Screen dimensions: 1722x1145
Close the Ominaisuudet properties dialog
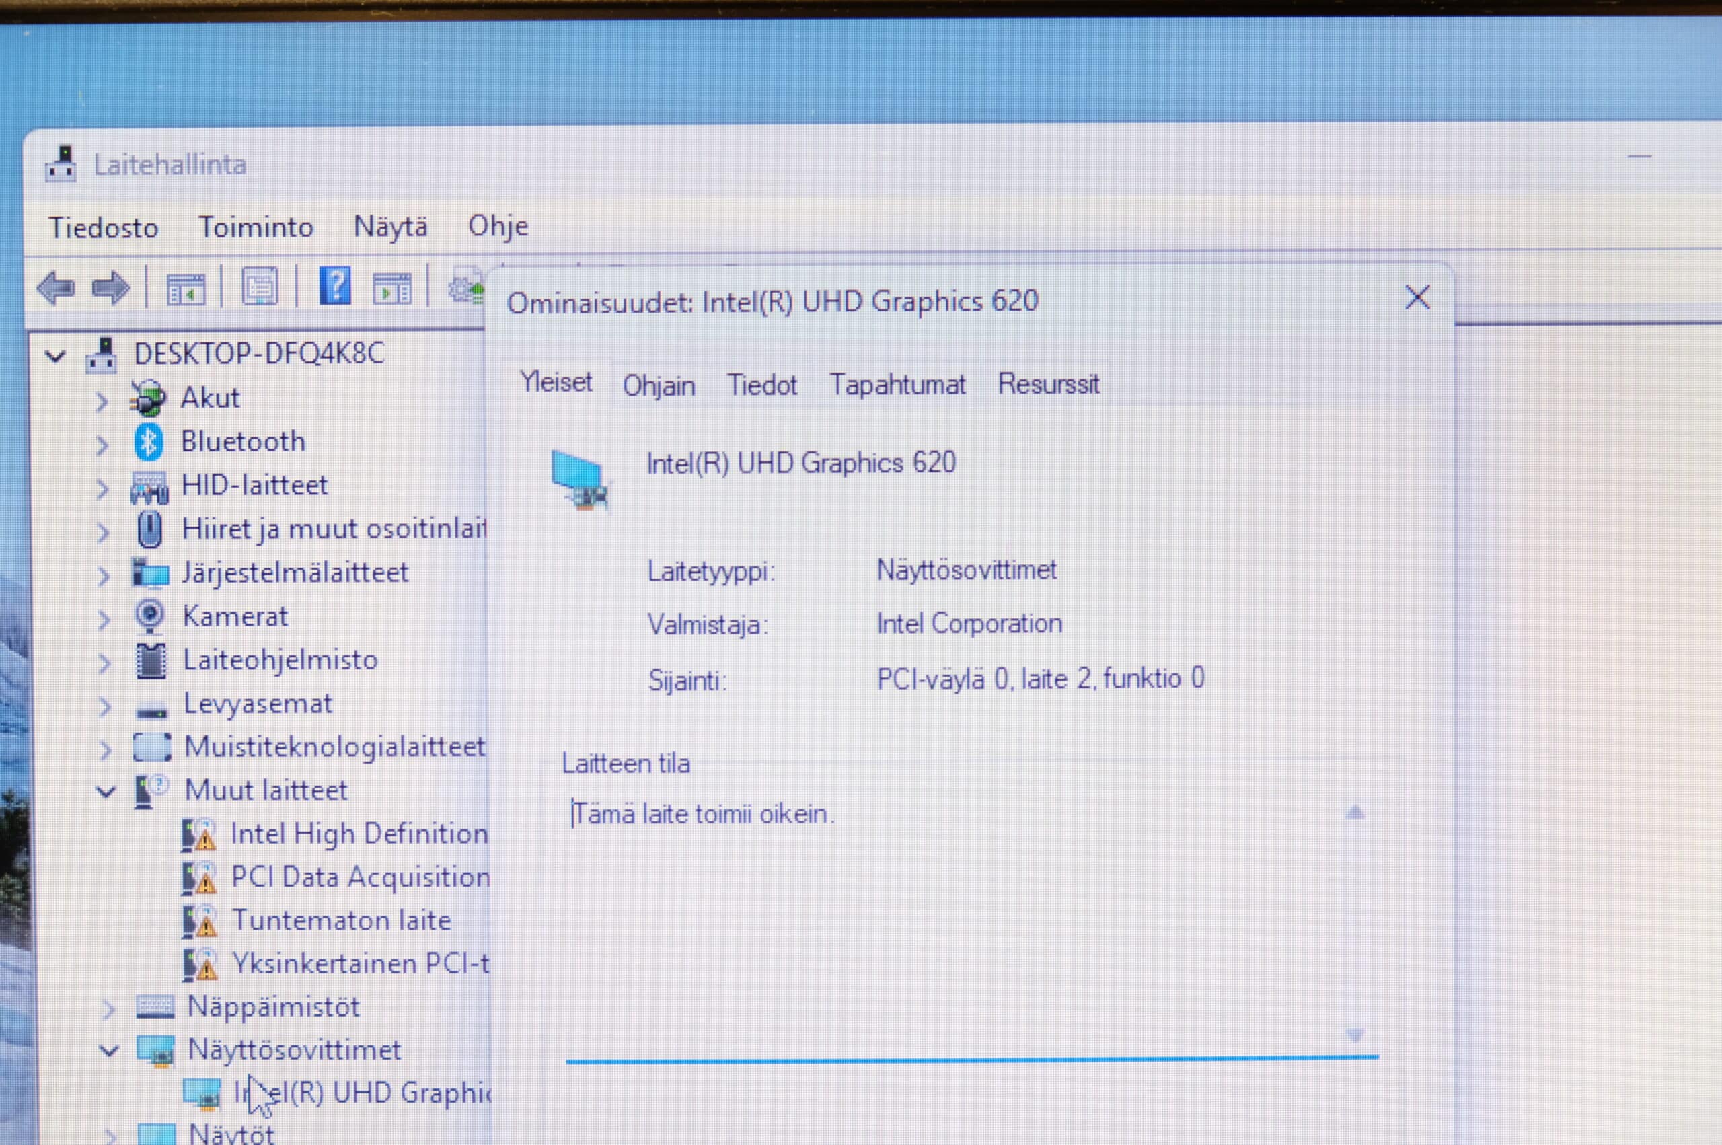tap(1417, 297)
